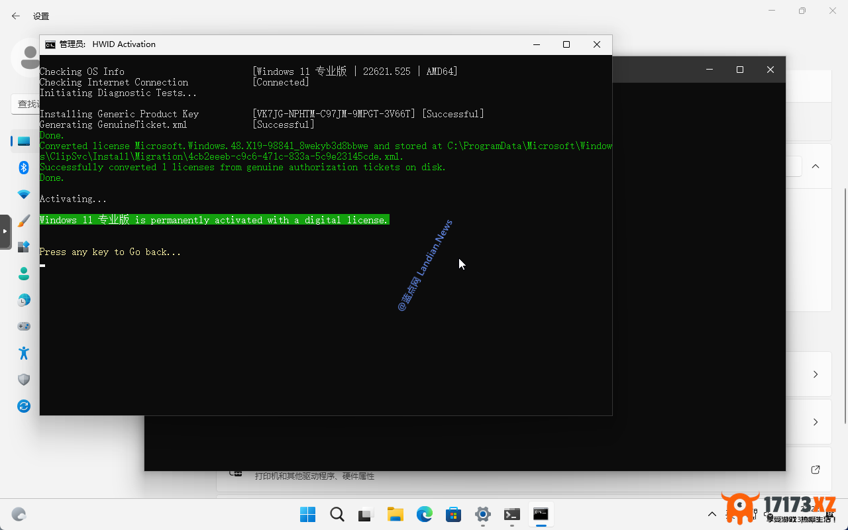Viewport: 848px width, 530px height.
Task: Restore the Settings window using restore button
Action: (802, 11)
